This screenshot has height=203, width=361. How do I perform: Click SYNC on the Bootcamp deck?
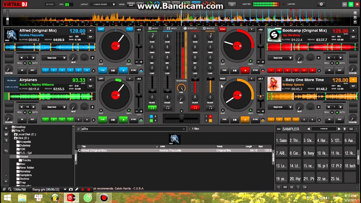255,70
